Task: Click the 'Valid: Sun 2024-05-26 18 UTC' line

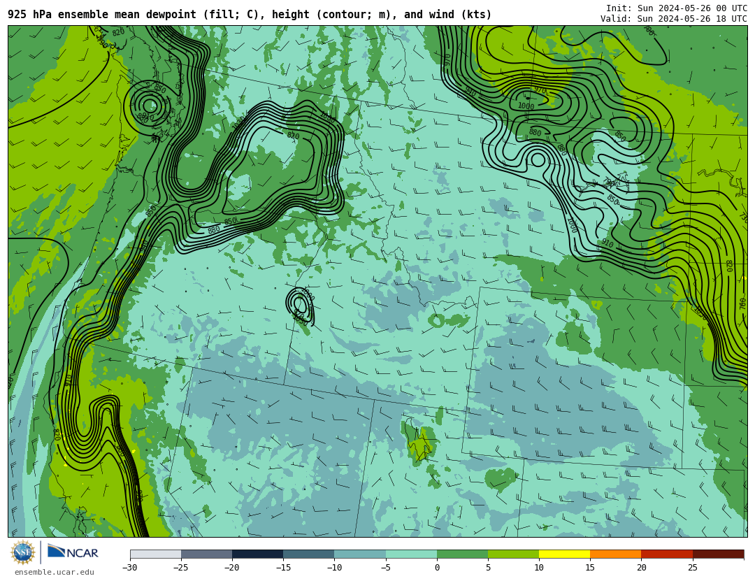Action: tap(673, 18)
